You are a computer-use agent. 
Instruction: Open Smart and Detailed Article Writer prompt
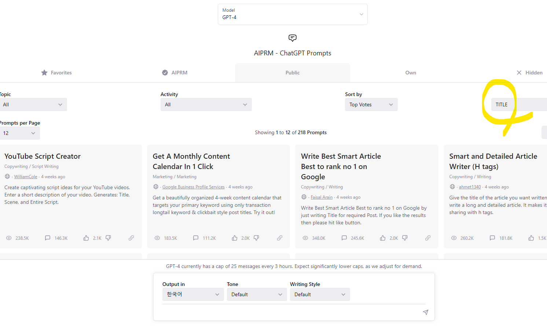click(x=493, y=161)
